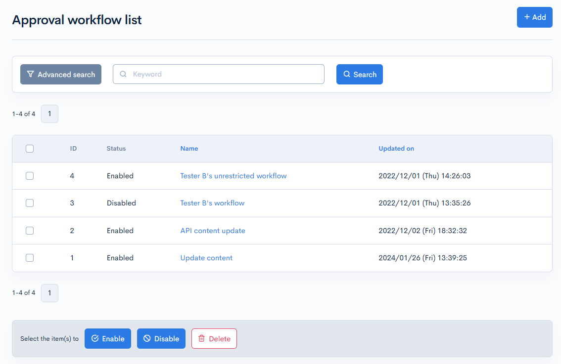The image size is (561, 364).
Task: Select page 1 in bottom pagination
Action: pyautogui.click(x=49, y=293)
